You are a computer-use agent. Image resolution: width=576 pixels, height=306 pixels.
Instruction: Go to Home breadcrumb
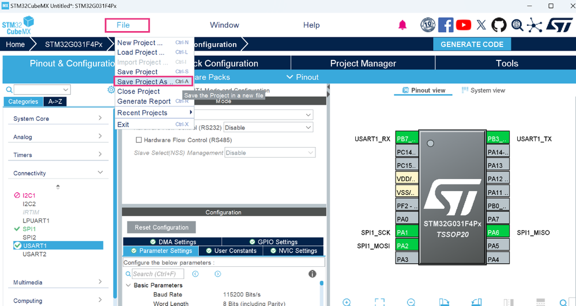coord(15,44)
